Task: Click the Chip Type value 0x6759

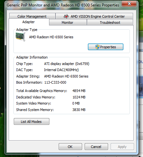Action: pyautogui.click(x=82, y=64)
